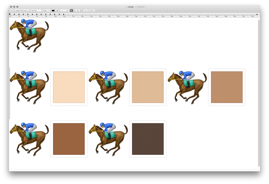Click the darkest brown skin tone square

pyautogui.click(x=148, y=139)
